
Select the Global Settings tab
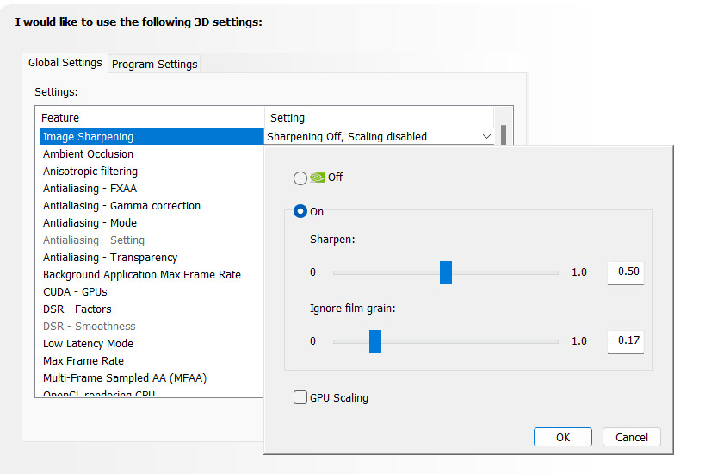pyautogui.click(x=65, y=63)
